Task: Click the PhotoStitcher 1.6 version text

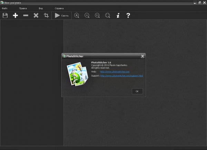Action: pyautogui.click(x=101, y=62)
